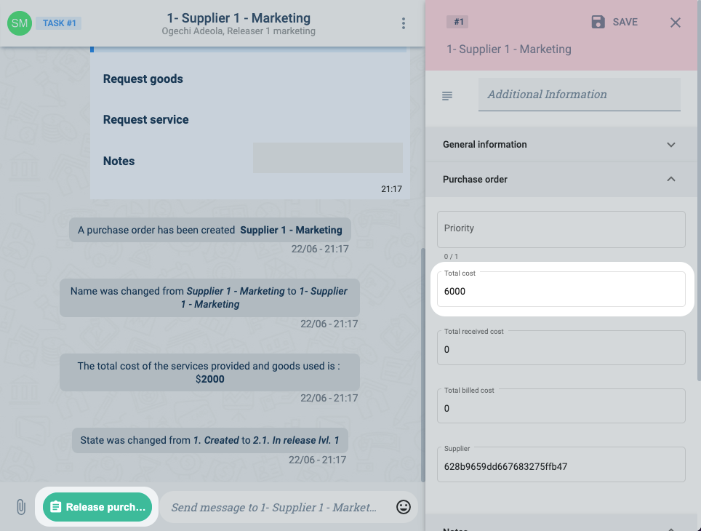Click the Total billed cost field

561,406
